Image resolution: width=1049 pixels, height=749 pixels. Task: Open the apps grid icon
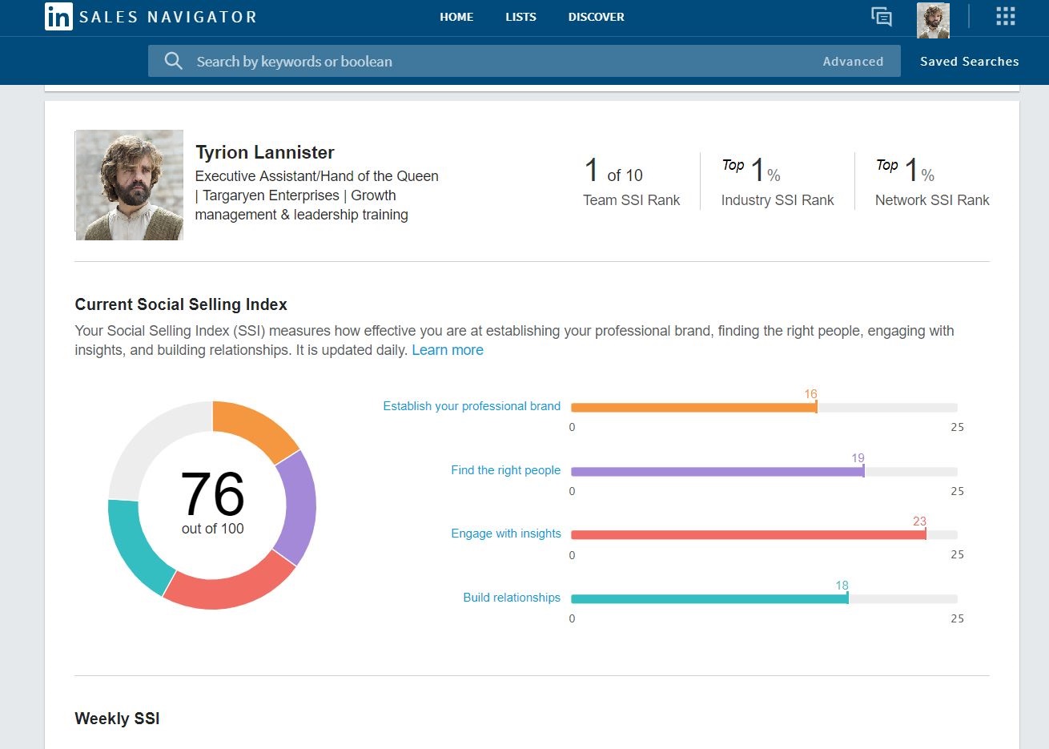click(x=1006, y=17)
